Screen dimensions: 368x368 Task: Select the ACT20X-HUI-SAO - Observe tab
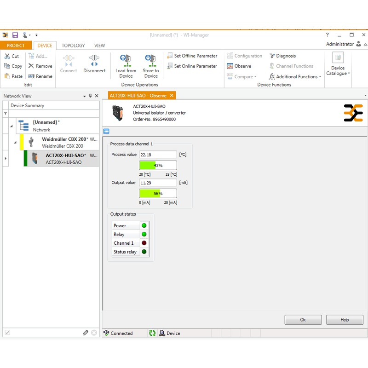click(138, 96)
